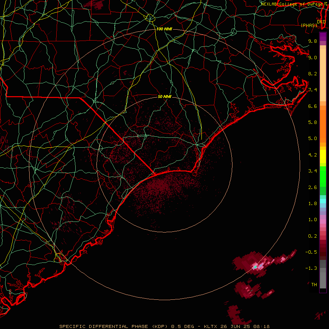
Task: Click the 8.2 scale label
Action: coord(313,74)
